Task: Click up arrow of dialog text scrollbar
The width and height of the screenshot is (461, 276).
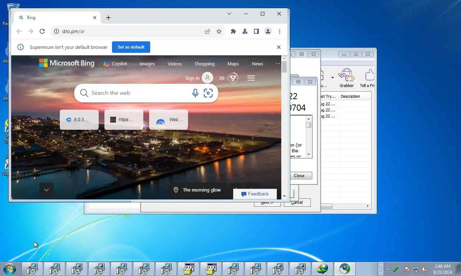Action: (x=309, y=119)
